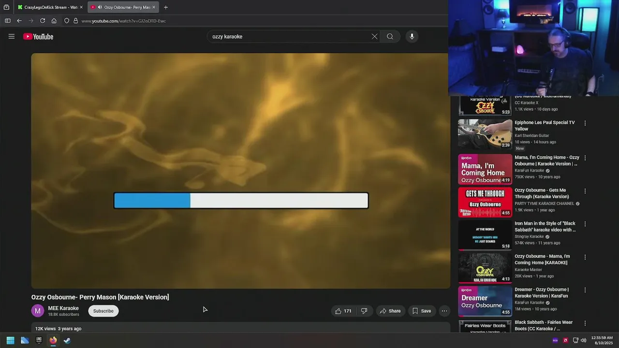This screenshot has width=619, height=348.
Task: Switch to Firefox in the taskbar
Action: coord(53,340)
